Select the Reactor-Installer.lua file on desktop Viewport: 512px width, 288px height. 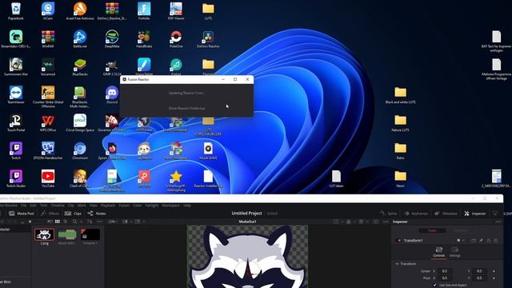(208, 178)
